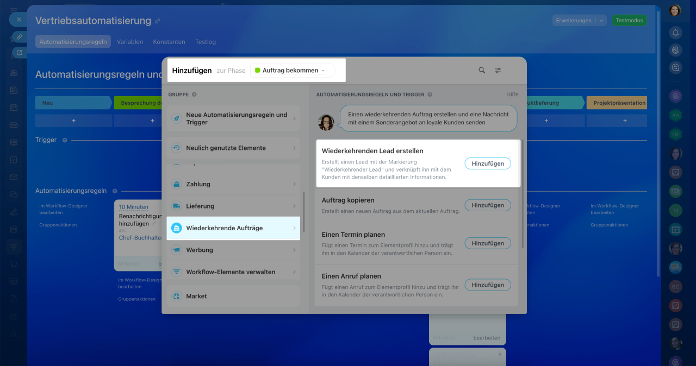Open filter settings icon in dialog header
The height and width of the screenshot is (366, 696).
click(x=498, y=70)
